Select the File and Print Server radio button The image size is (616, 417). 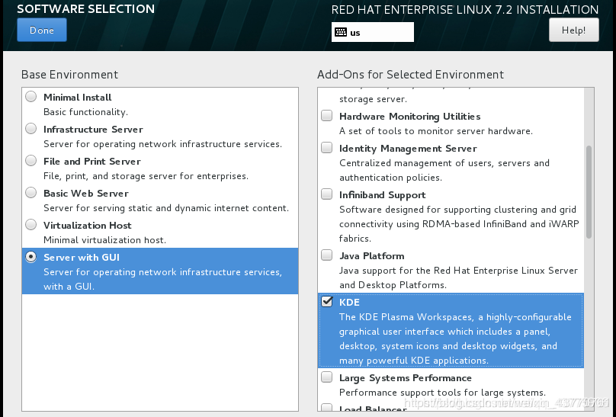click(x=31, y=161)
